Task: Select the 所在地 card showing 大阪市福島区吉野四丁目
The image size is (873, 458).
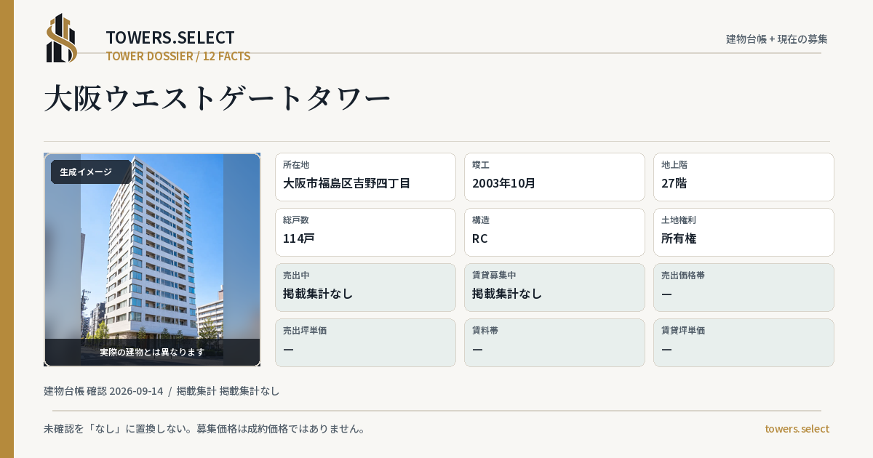Action: (365, 177)
